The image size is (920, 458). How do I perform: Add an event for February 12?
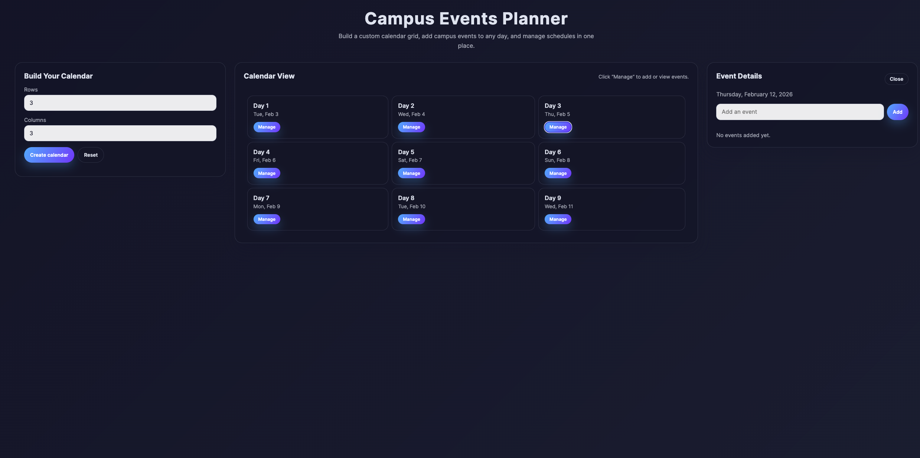click(x=897, y=112)
